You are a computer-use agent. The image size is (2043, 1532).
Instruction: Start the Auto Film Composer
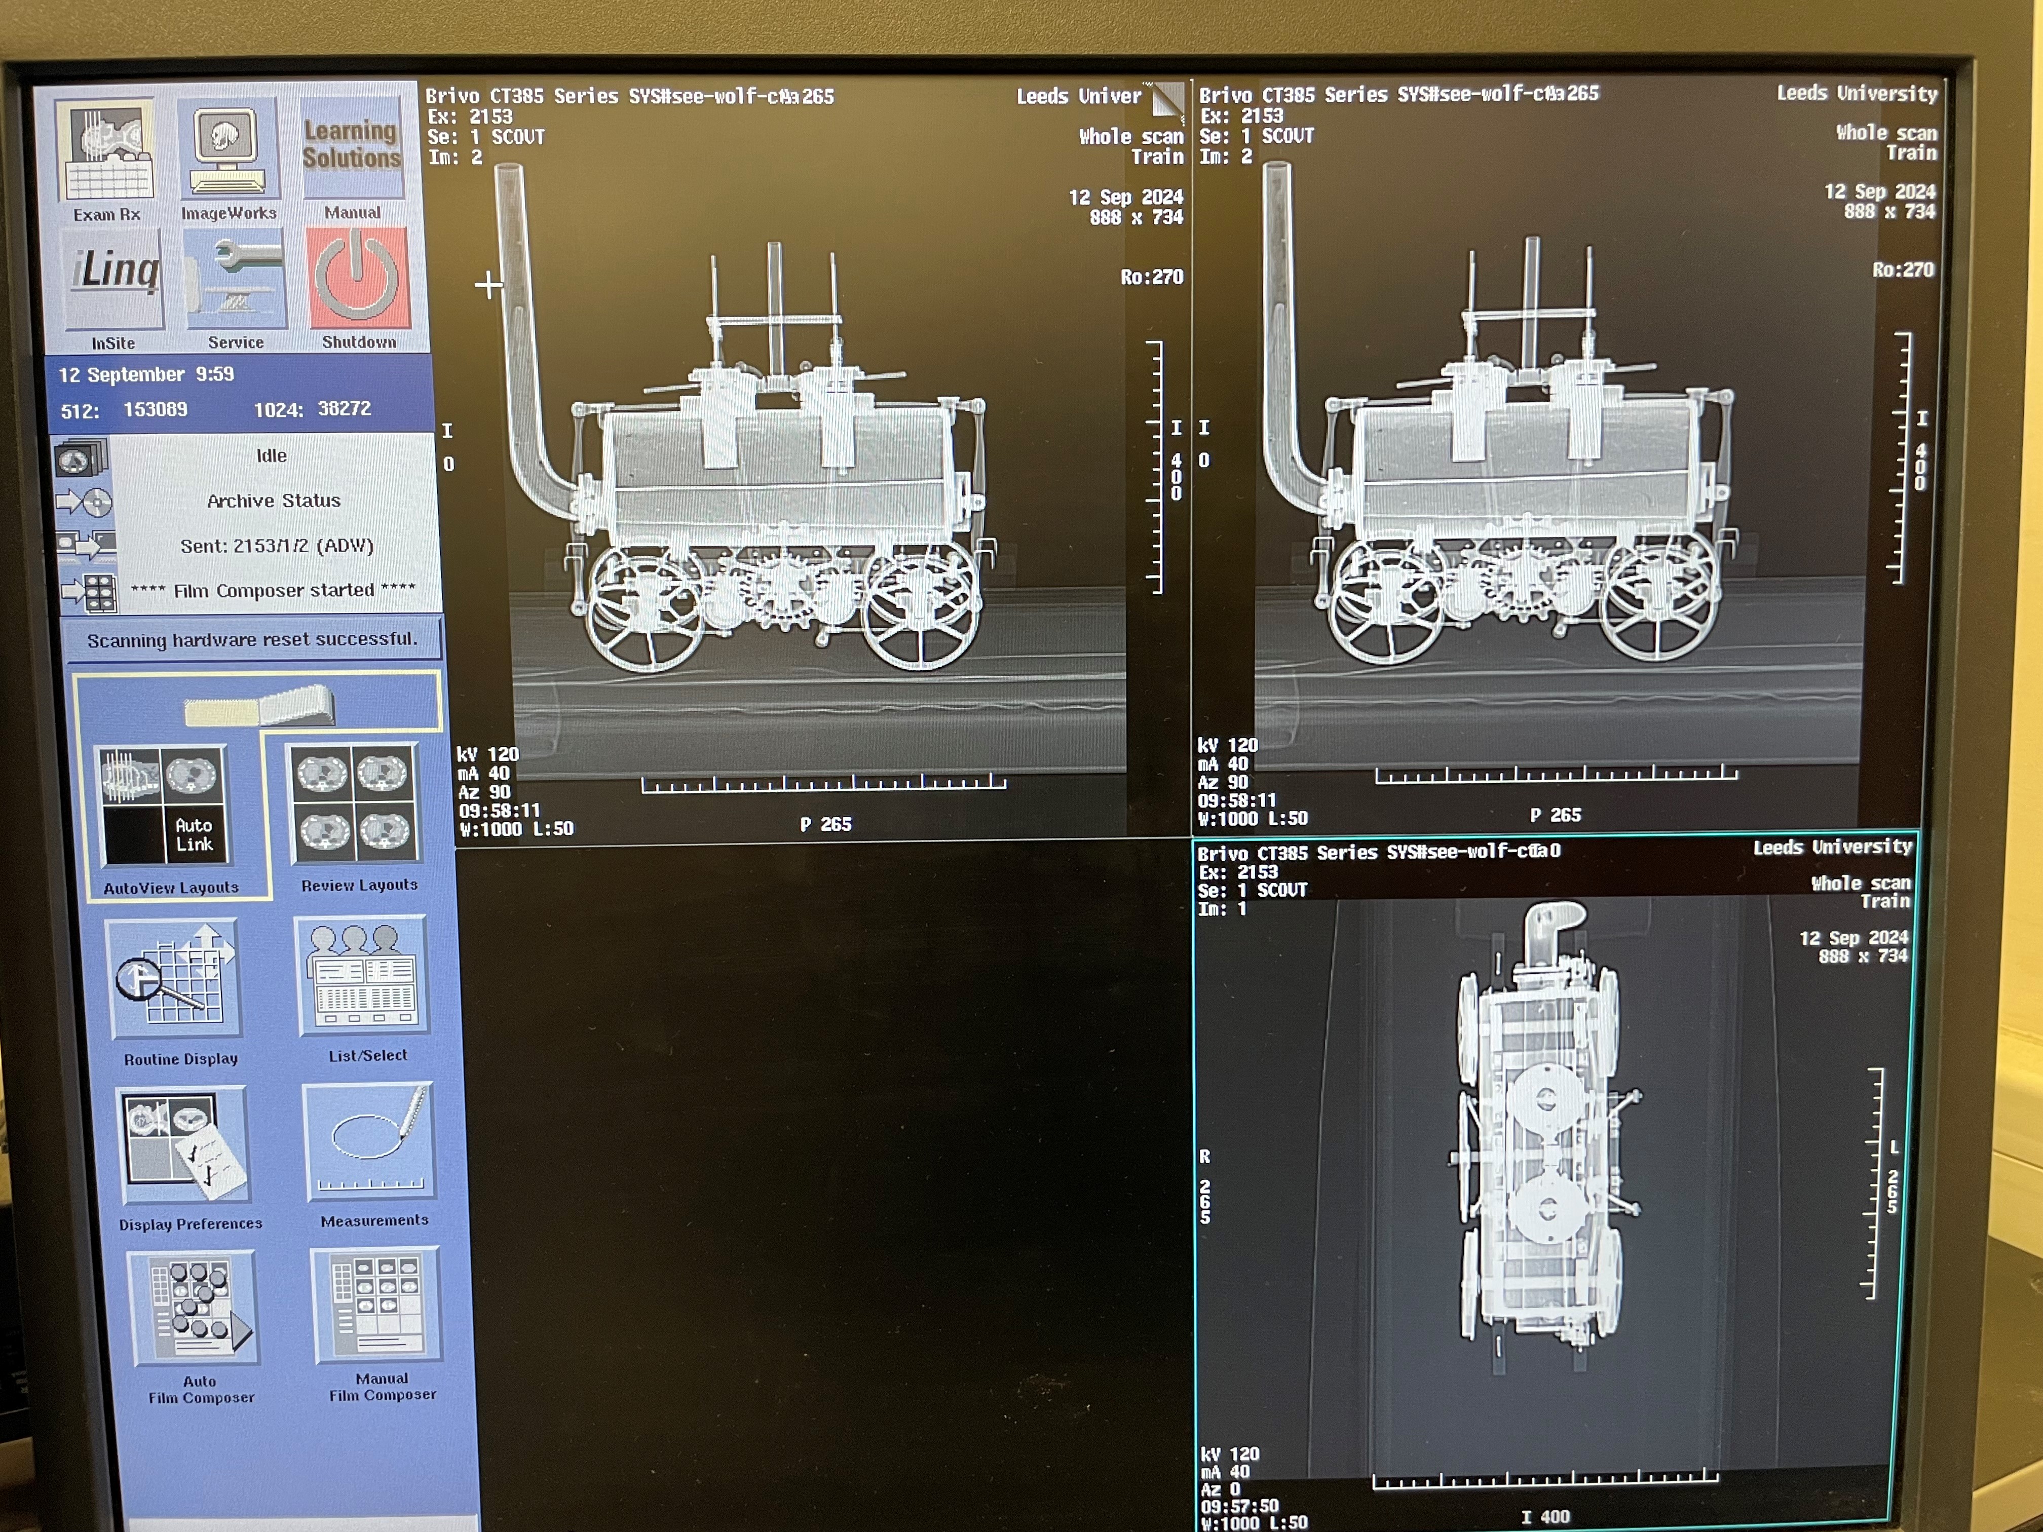point(196,1308)
